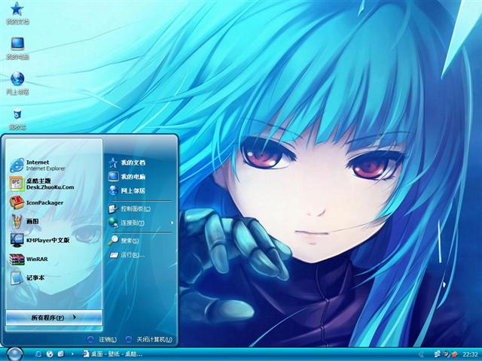482x361 pixels.
Task: Click the 关闭计算机(U) shut down button
Action: click(149, 339)
